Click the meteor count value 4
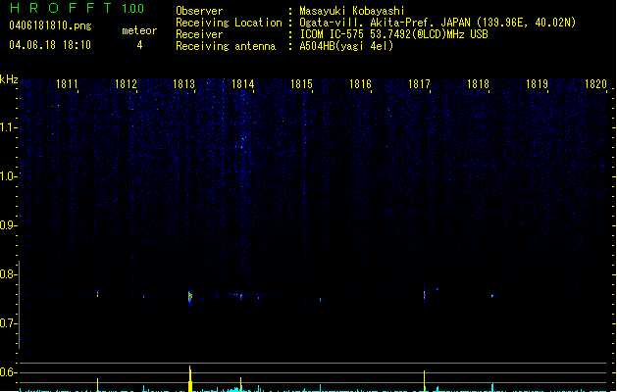 click(x=139, y=45)
